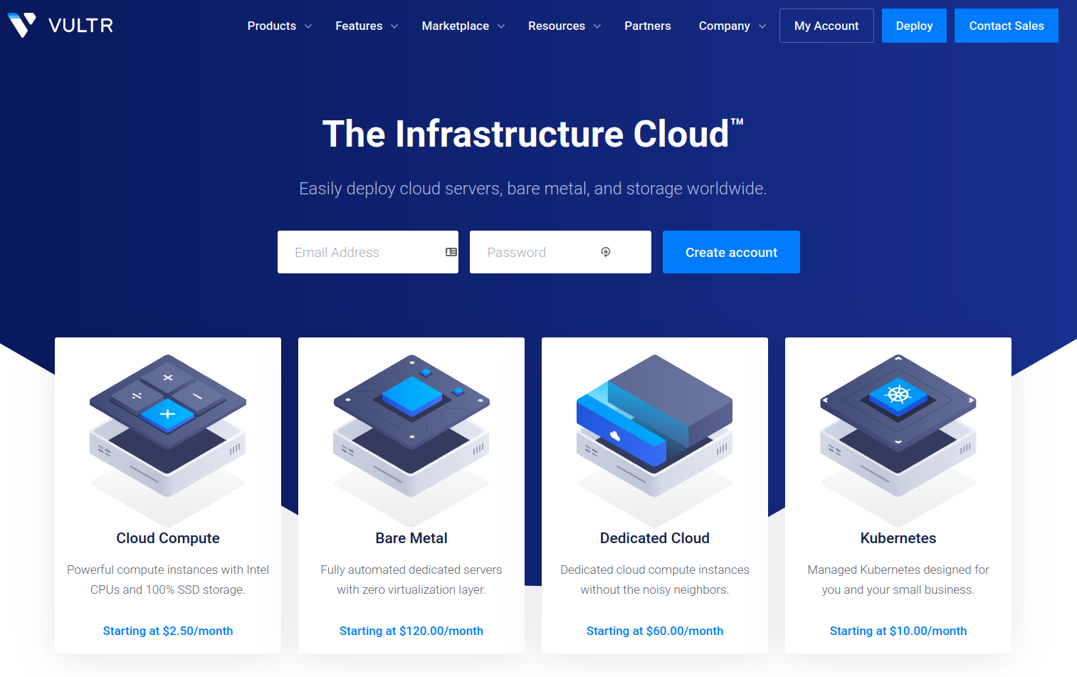Click the My Account button
The height and width of the screenshot is (677, 1077).
pyautogui.click(x=826, y=26)
